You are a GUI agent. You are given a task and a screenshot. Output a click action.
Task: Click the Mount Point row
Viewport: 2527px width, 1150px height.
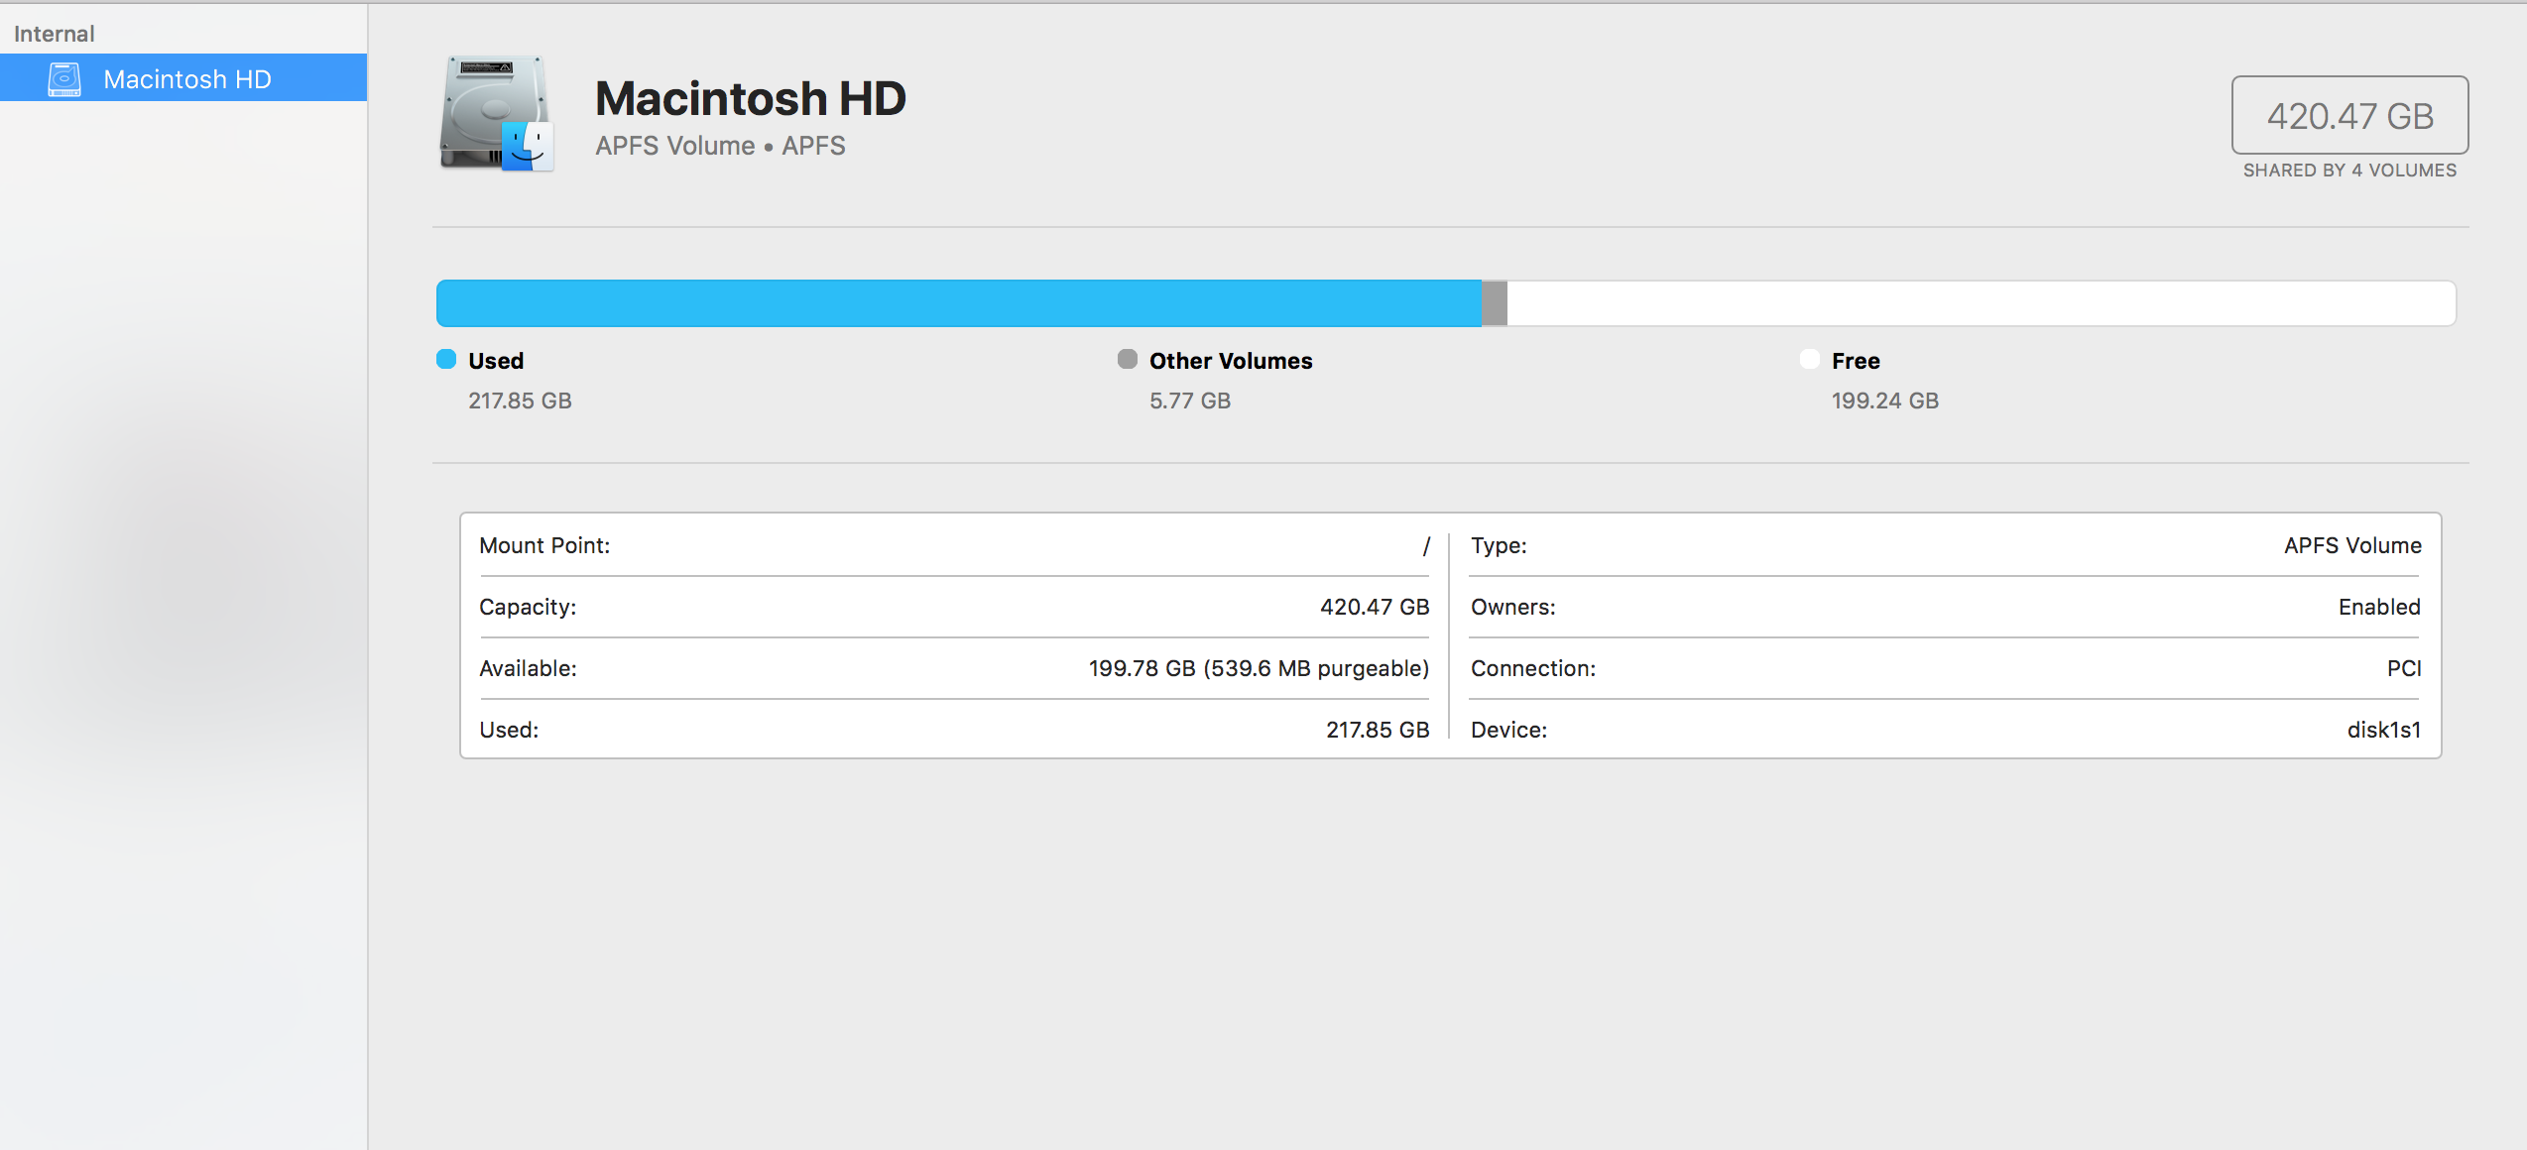[x=954, y=545]
